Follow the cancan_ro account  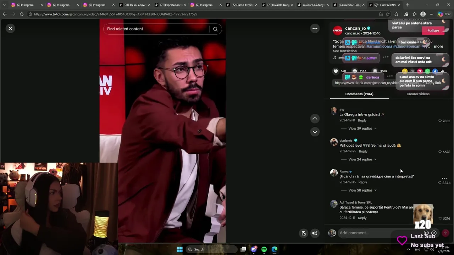[x=433, y=30]
